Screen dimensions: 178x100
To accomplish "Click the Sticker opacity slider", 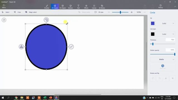I will 162,54.
